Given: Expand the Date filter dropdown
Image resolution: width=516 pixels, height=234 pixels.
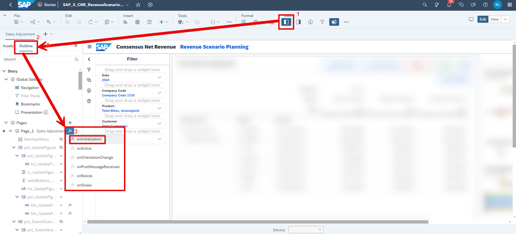Looking at the screenshot, I should click(x=160, y=78).
